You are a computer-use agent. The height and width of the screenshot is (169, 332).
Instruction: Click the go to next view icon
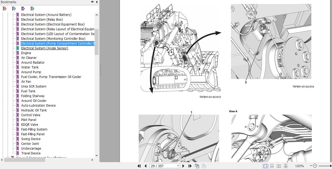(204, 166)
